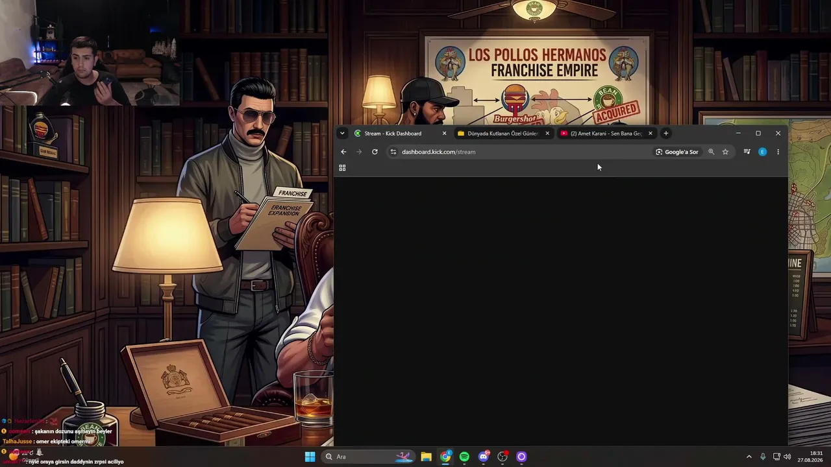
Task: Open the zoom magnifier in address bar
Action: [711, 152]
